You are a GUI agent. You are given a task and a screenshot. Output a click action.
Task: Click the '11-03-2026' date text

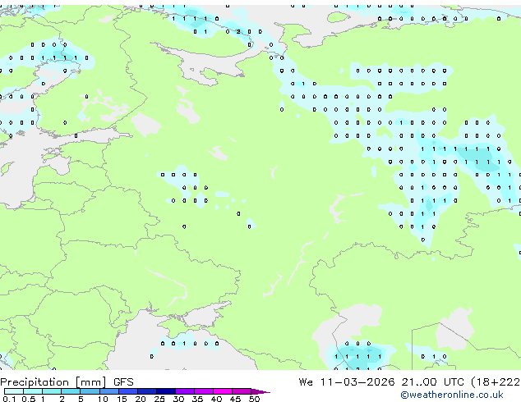(357, 382)
